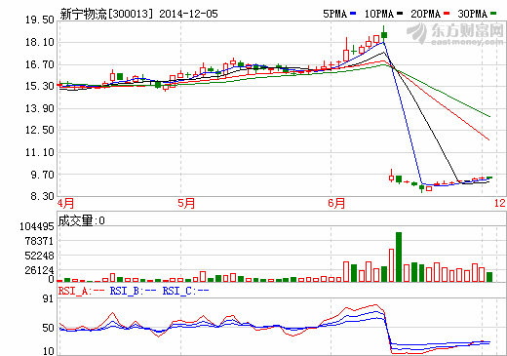Click the 30PMA legend label
Screen dimensions: 507x356
point(473,14)
